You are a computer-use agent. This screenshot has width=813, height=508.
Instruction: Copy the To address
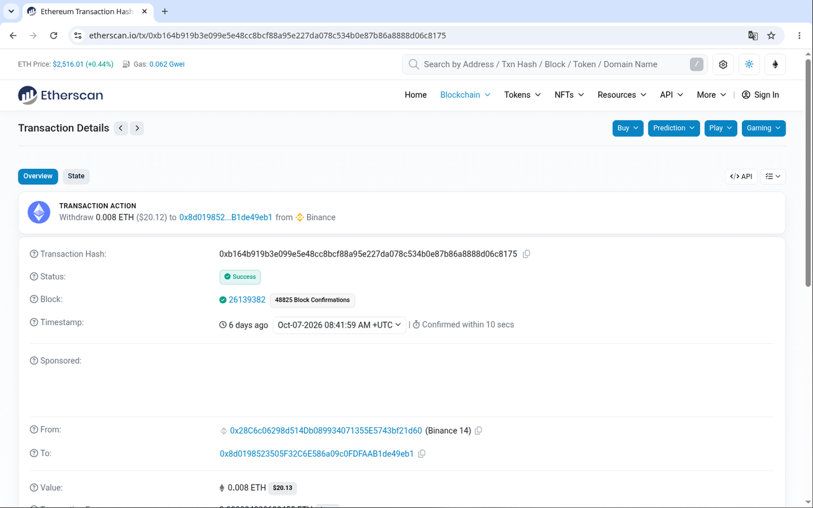[422, 454]
